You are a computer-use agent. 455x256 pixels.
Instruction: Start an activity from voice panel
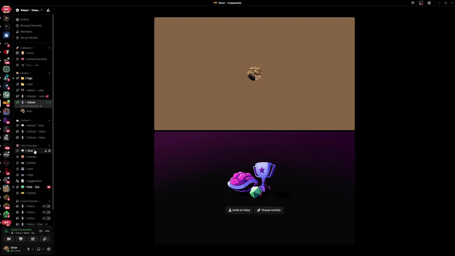tap(33, 239)
